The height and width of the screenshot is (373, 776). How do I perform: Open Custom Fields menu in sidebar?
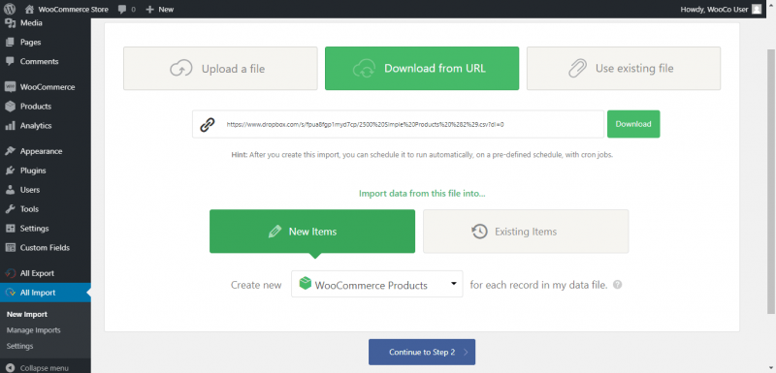45,247
